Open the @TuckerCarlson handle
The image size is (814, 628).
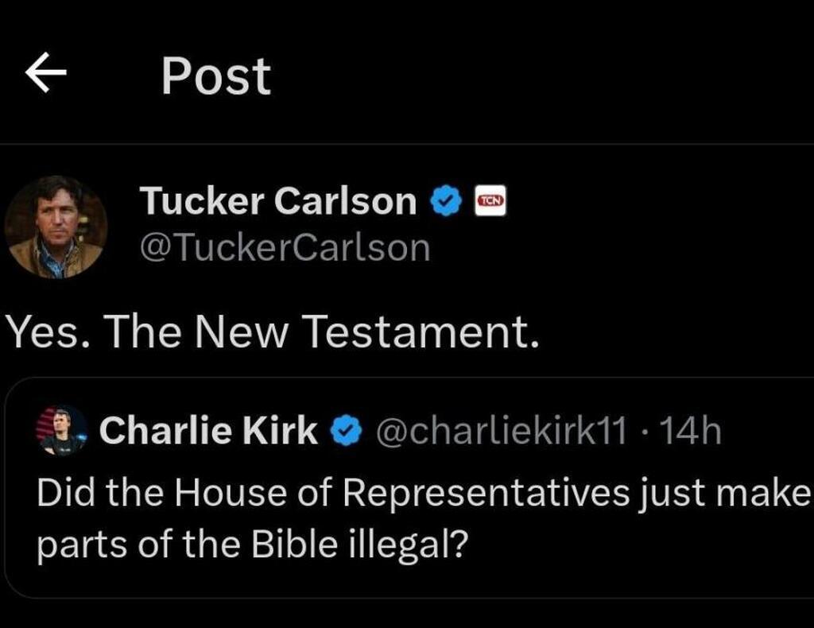tap(285, 247)
